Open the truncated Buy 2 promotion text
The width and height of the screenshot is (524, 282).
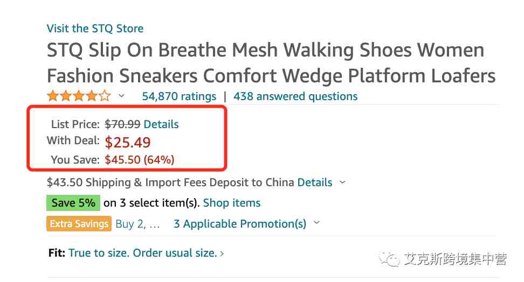137,224
